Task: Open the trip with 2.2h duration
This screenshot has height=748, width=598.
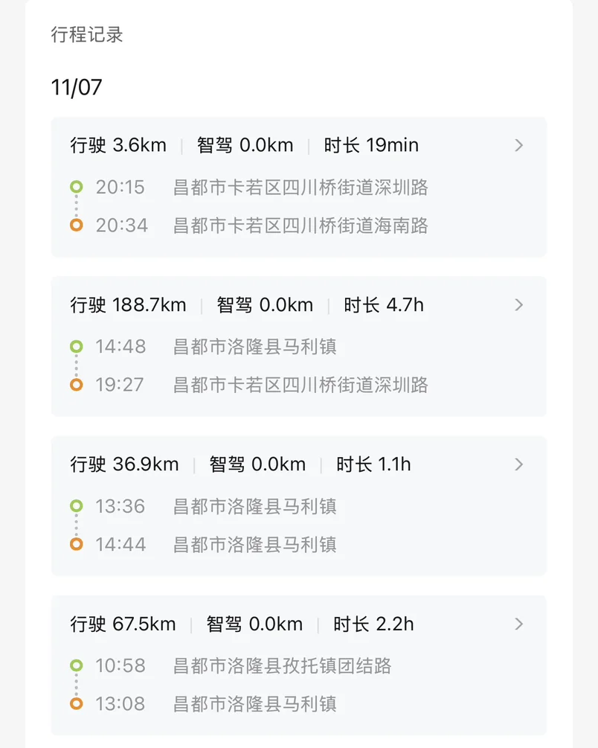Action: click(373, 624)
